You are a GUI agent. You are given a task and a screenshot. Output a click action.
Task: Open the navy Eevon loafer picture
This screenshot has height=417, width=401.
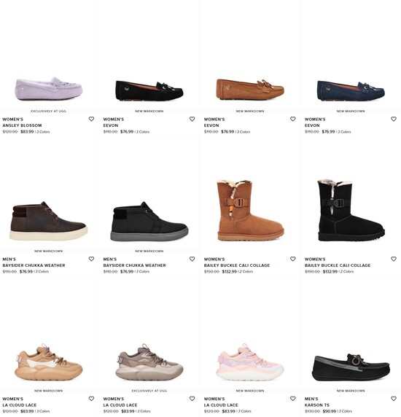pyautogui.click(x=351, y=91)
